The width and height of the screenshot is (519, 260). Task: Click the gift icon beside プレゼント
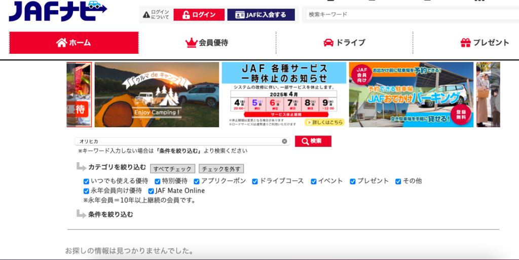point(465,43)
